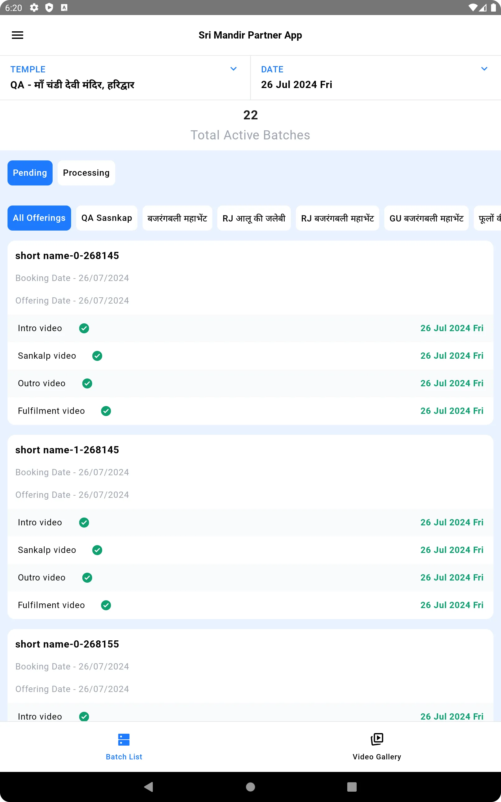The height and width of the screenshot is (802, 501).
Task: Click Outro video checkmark in short name-0-268145
Action: (87, 383)
